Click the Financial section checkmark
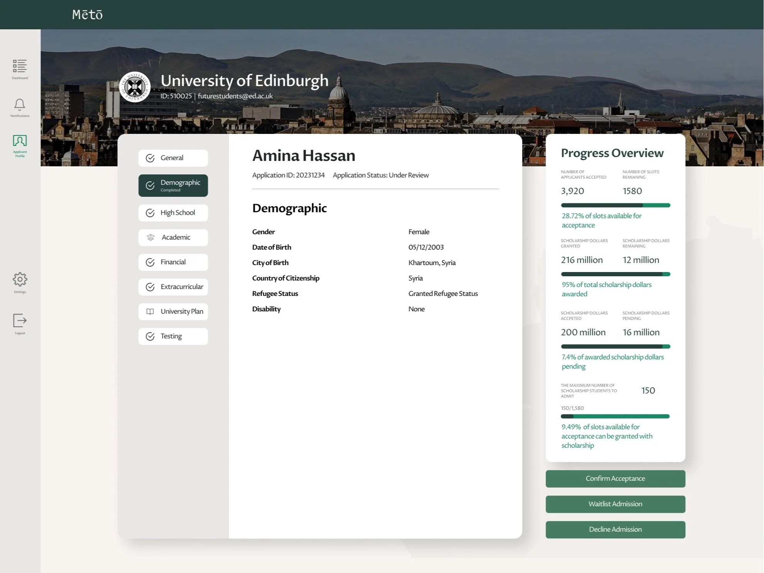The height and width of the screenshot is (573, 764). click(150, 262)
